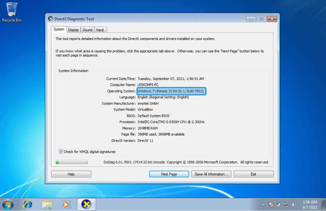Click the Next Page button

tap(169, 174)
